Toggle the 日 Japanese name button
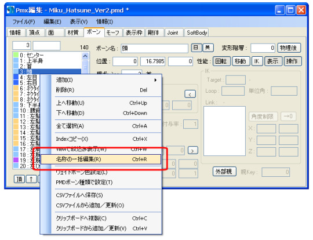The image size is (313, 240). (196, 48)
